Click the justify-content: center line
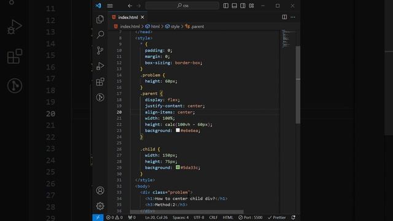Screen dimensions: 393x221 coord(175,106)
